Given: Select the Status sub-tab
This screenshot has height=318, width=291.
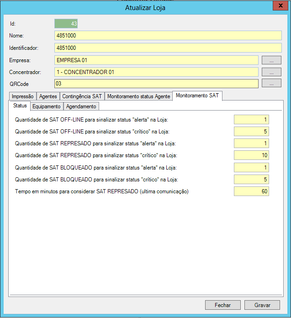Looking at the screenshot, I should [x=20, y=106].
